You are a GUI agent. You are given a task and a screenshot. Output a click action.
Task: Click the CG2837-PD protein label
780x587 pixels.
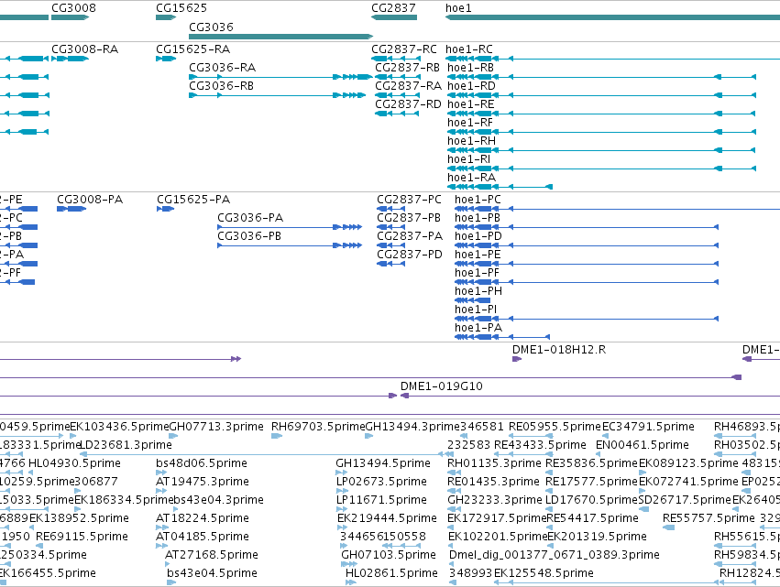click(410, 255)
